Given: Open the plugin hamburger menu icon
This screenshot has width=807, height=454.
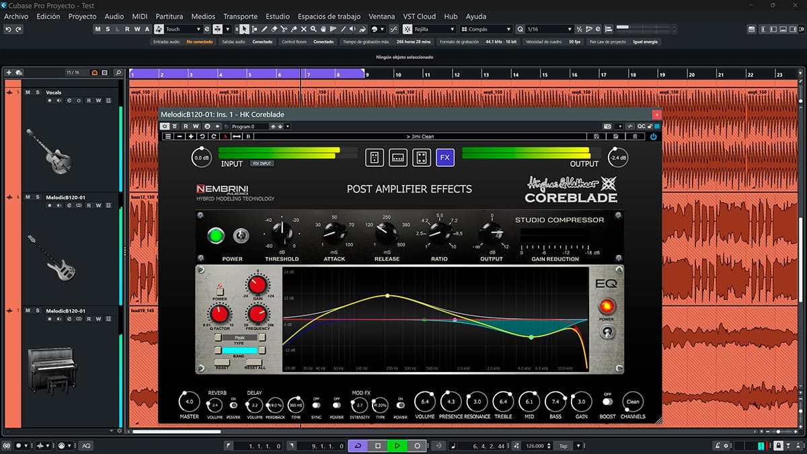Looking at the screenshot, I should pos(168,137).
